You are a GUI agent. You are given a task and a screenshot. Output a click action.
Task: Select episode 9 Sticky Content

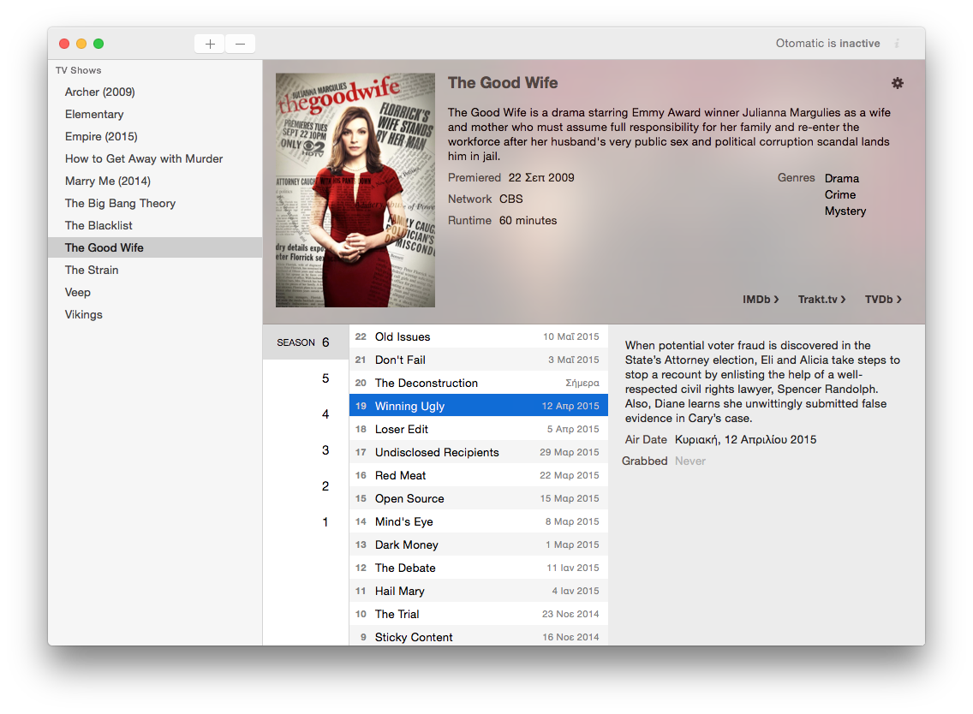tap(479, 636)
